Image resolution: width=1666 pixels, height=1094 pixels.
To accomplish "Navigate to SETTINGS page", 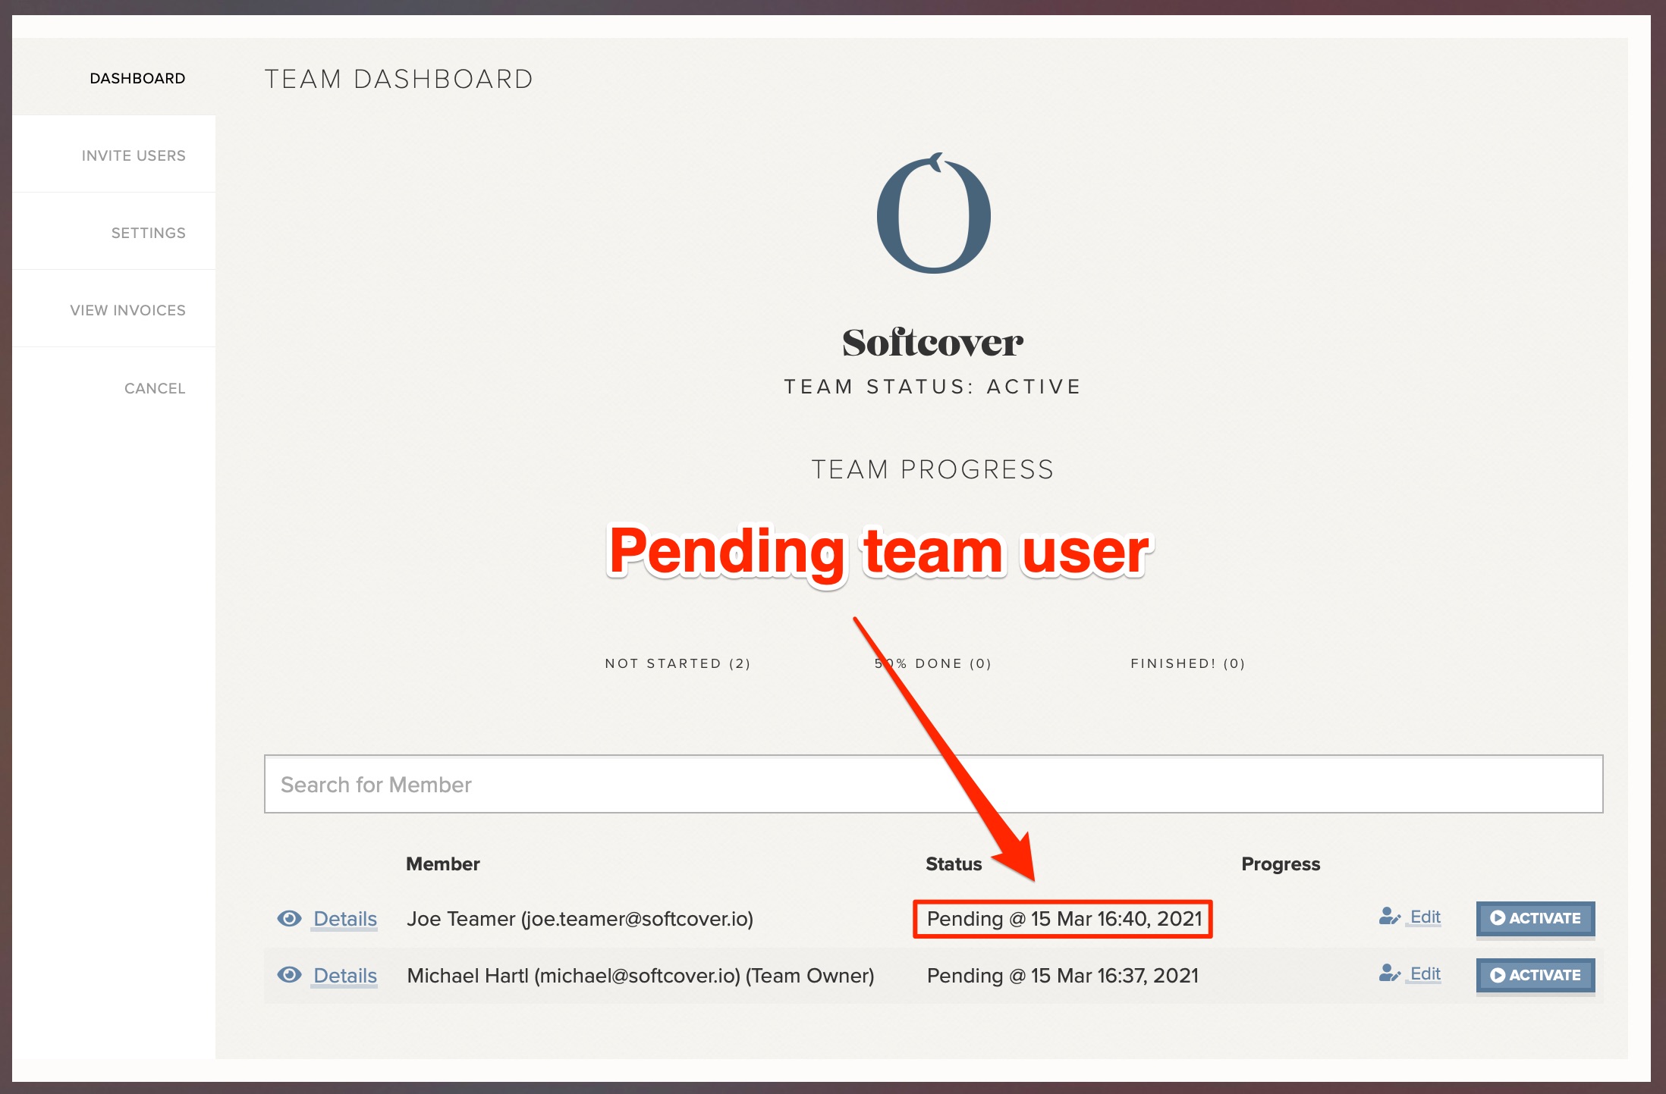I will (x=146, y=230).
